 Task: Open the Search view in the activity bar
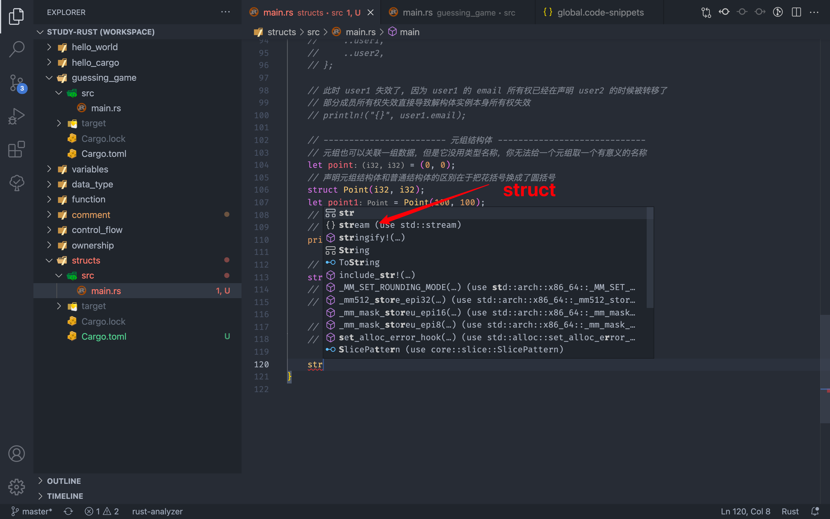16,49
